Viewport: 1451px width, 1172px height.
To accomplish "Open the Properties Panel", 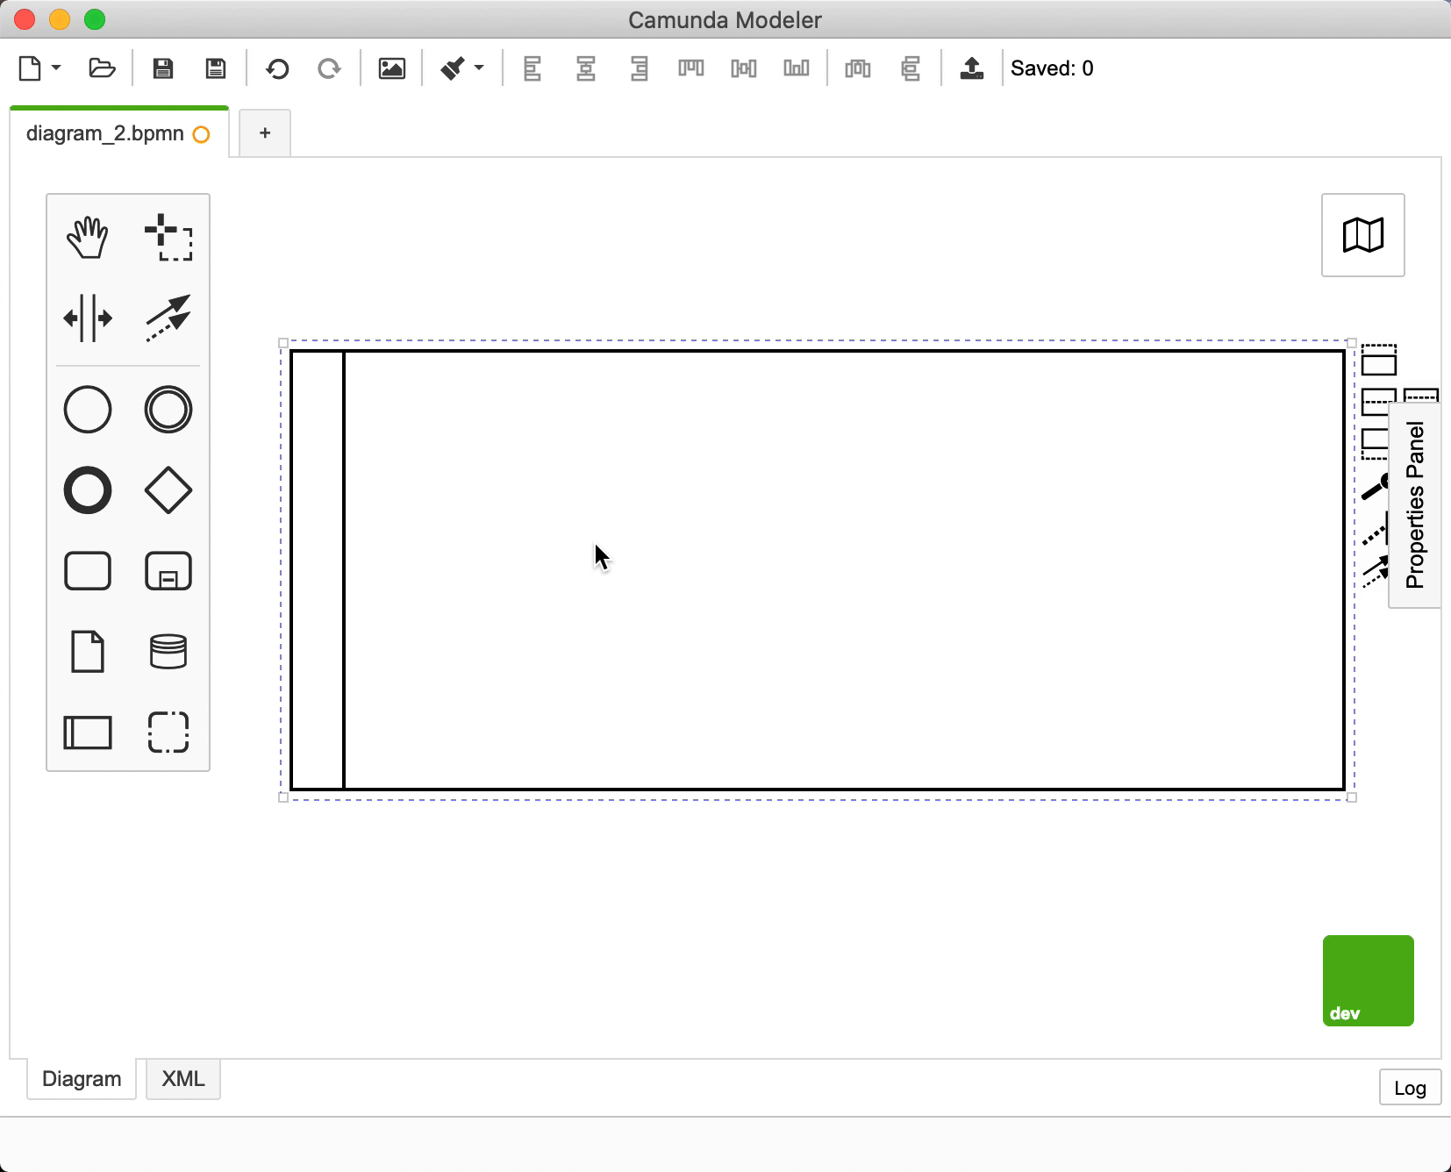I will point(1414,502).
